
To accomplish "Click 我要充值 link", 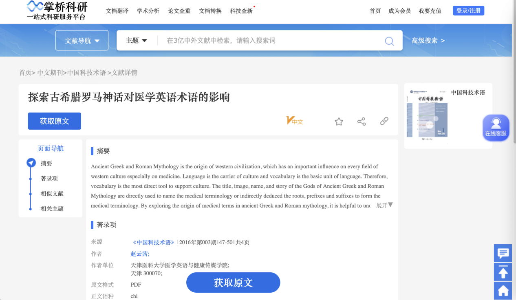I will click(430, 11).
